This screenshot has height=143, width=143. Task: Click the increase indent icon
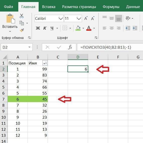pos(135,28)
